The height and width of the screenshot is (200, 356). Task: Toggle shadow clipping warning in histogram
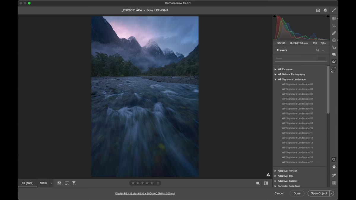(274, 16)
